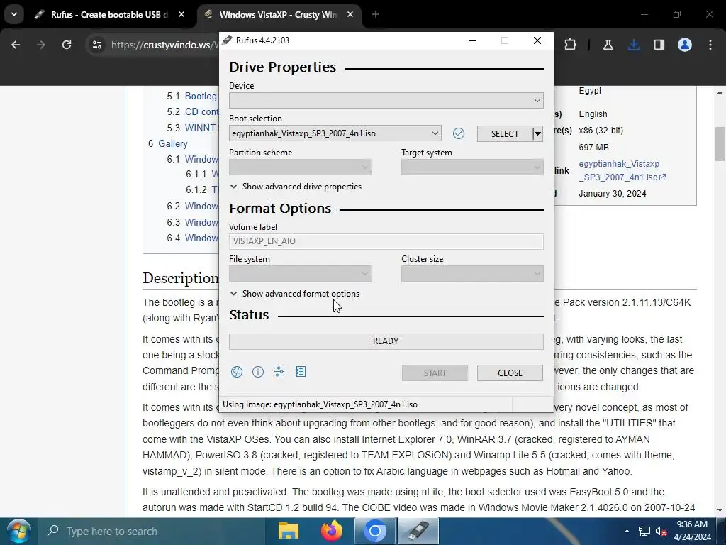Show the Rufus log icon
726x545 pixels.
[x=301, y=372]
